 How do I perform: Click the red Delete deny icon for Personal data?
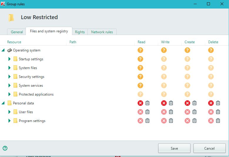tap(211, 103)
